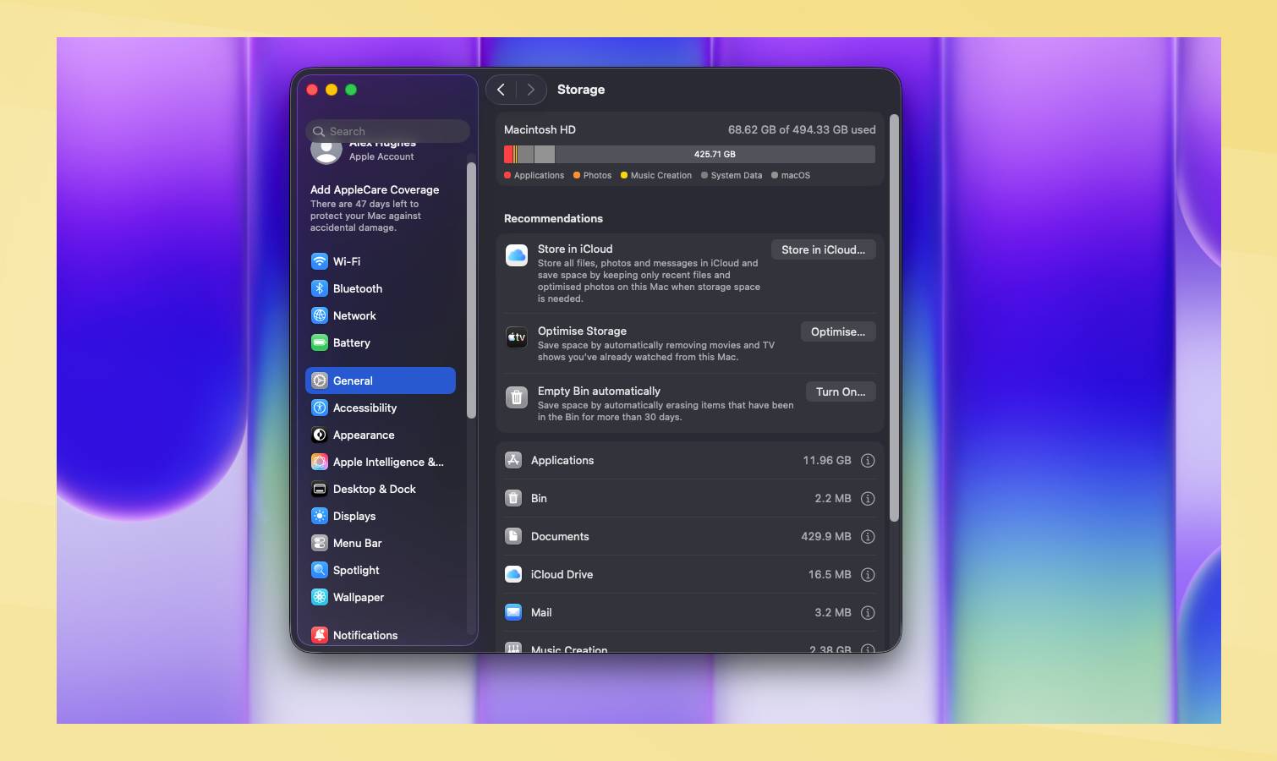The width and height of the screenshot is (1277, 761).
Task: Open Battery icon in sidebar
Action: click(x=320, y=342)
